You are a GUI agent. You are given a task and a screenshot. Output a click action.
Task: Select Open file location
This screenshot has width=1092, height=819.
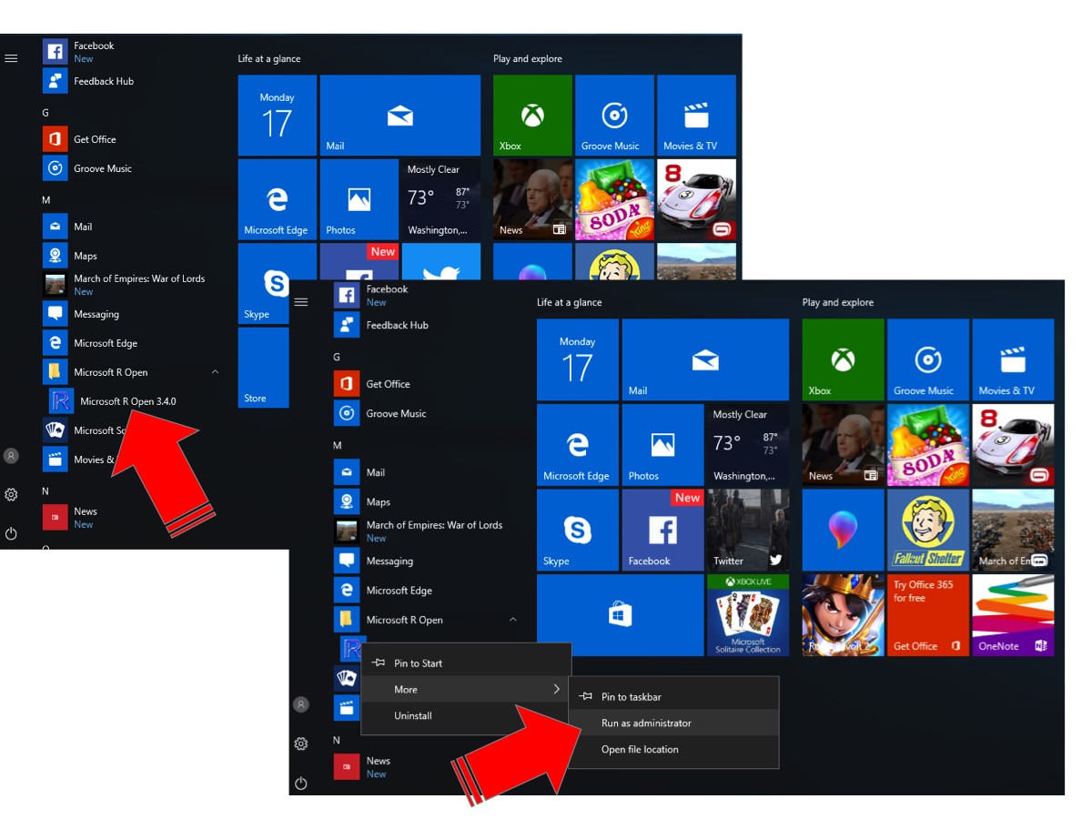640,750
